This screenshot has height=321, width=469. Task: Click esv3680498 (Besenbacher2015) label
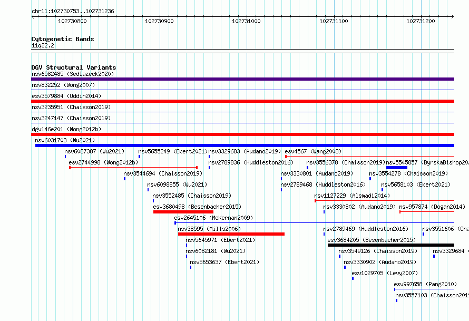click(197, 207)
